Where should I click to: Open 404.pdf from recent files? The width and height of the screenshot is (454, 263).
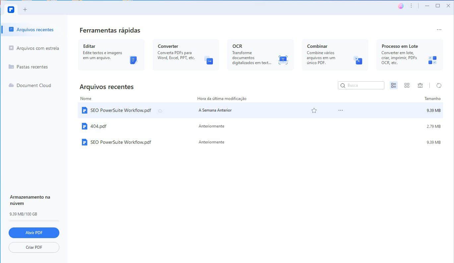[260, 126]
